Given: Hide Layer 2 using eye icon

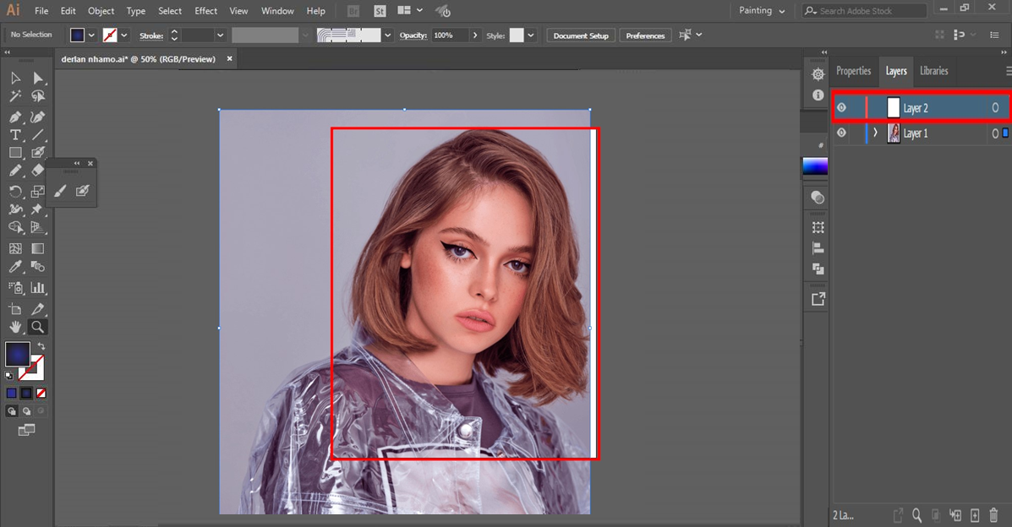Looking at the screenshot, I should coord(841,107).
